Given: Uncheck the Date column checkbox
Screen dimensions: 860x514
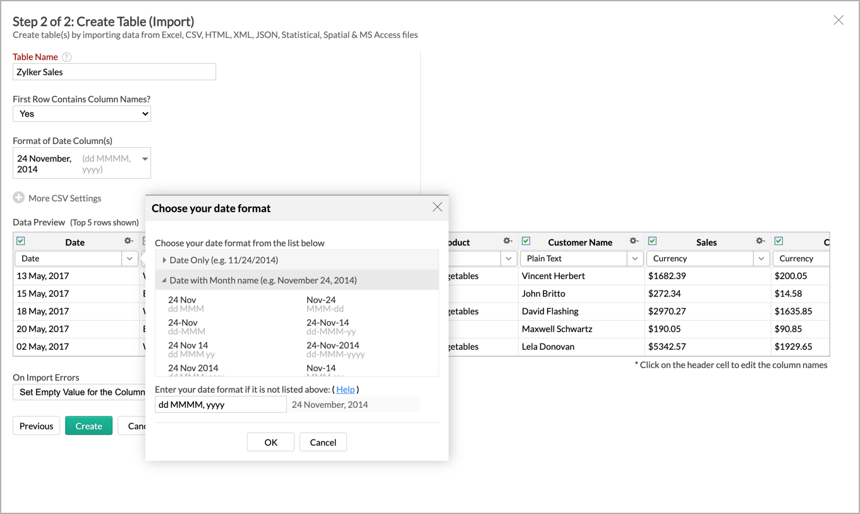Looking at the screenshot, I should tap(21, 241).
